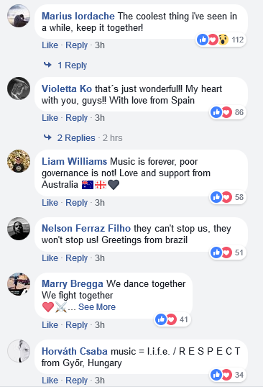Click the like reaction icon on Horváth Csaba's comment
This screenshot has width=263, height=387.
point(216,375)
